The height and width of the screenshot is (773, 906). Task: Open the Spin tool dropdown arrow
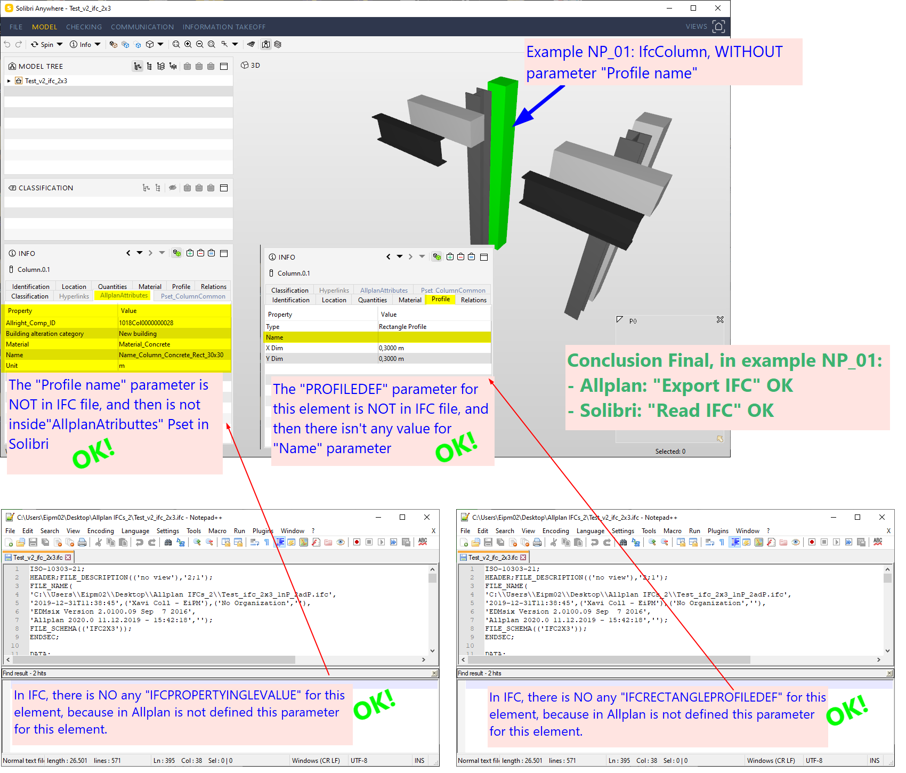[60, 44]
